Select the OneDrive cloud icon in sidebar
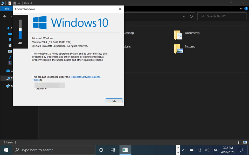 (8, 71)
